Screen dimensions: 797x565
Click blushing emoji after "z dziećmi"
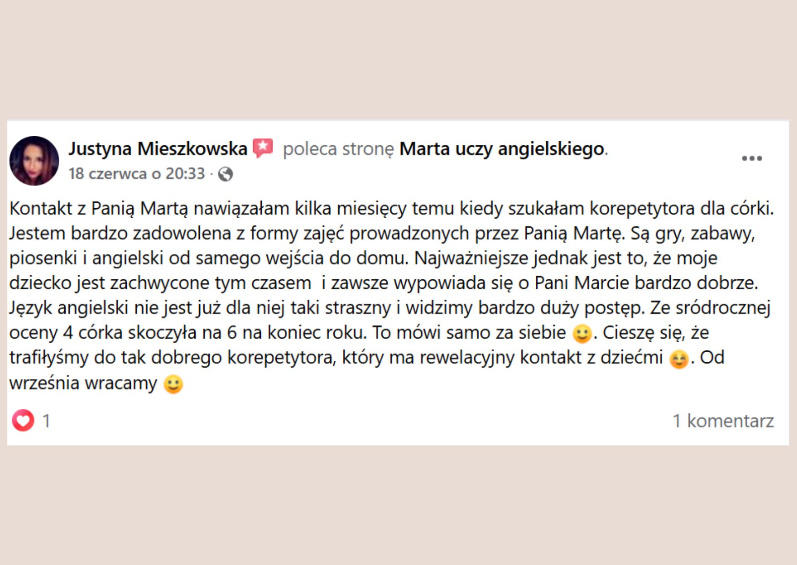(x=678, y=359)
